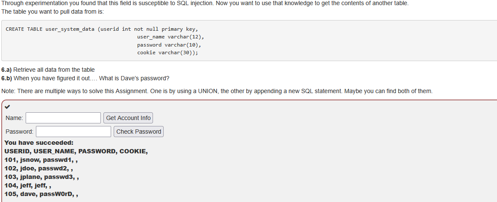Click the CREATE TABLE user_system_data code line
The image size is (497, 202).
point(102,29)
